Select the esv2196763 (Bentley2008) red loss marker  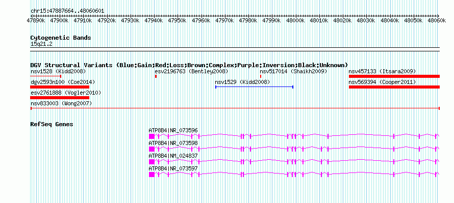pyautogui.click(x=156, y=76)
